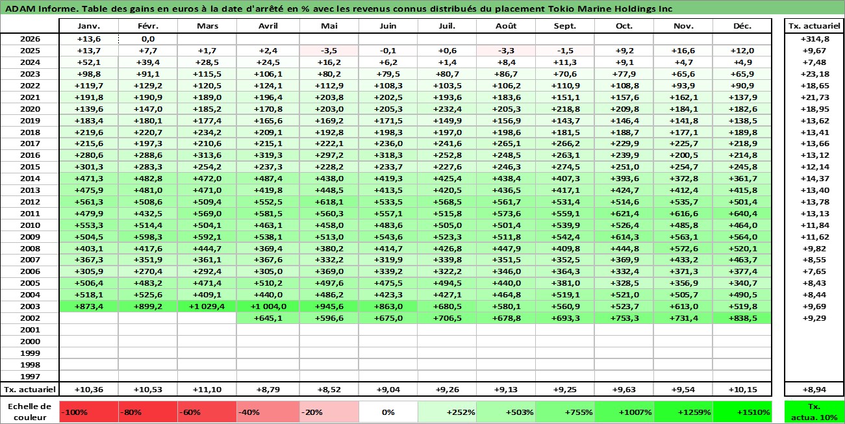The width and height of the screenshot is (845, 424).
Task: Select the +13,6 cell in Janv. 2026
Action: tap(88, 39)
